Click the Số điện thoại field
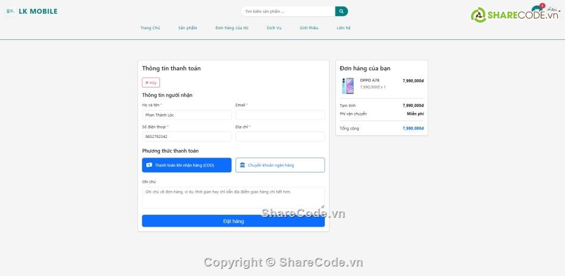 (187, 137)
